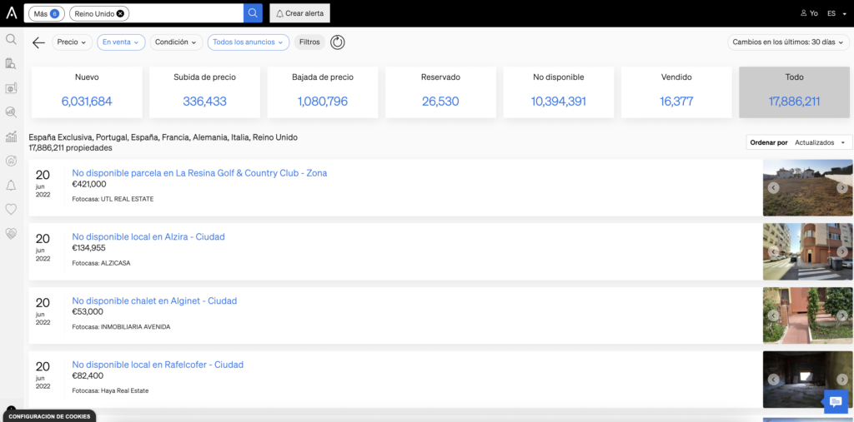854x422 pixels.
Task: Open the home valuation sidebar icon
Action: pyautogui.click(x=11, y=161)
